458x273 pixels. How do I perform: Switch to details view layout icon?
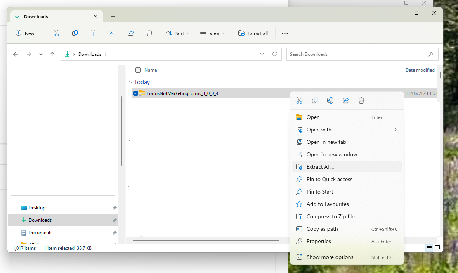(x=429, y=248)
